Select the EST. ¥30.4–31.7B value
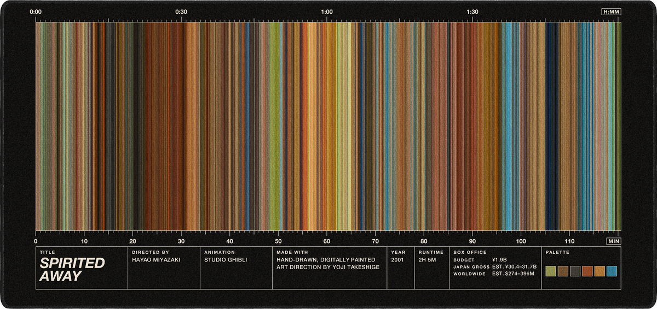Screen dimensions: 657x309 [514, 267]
